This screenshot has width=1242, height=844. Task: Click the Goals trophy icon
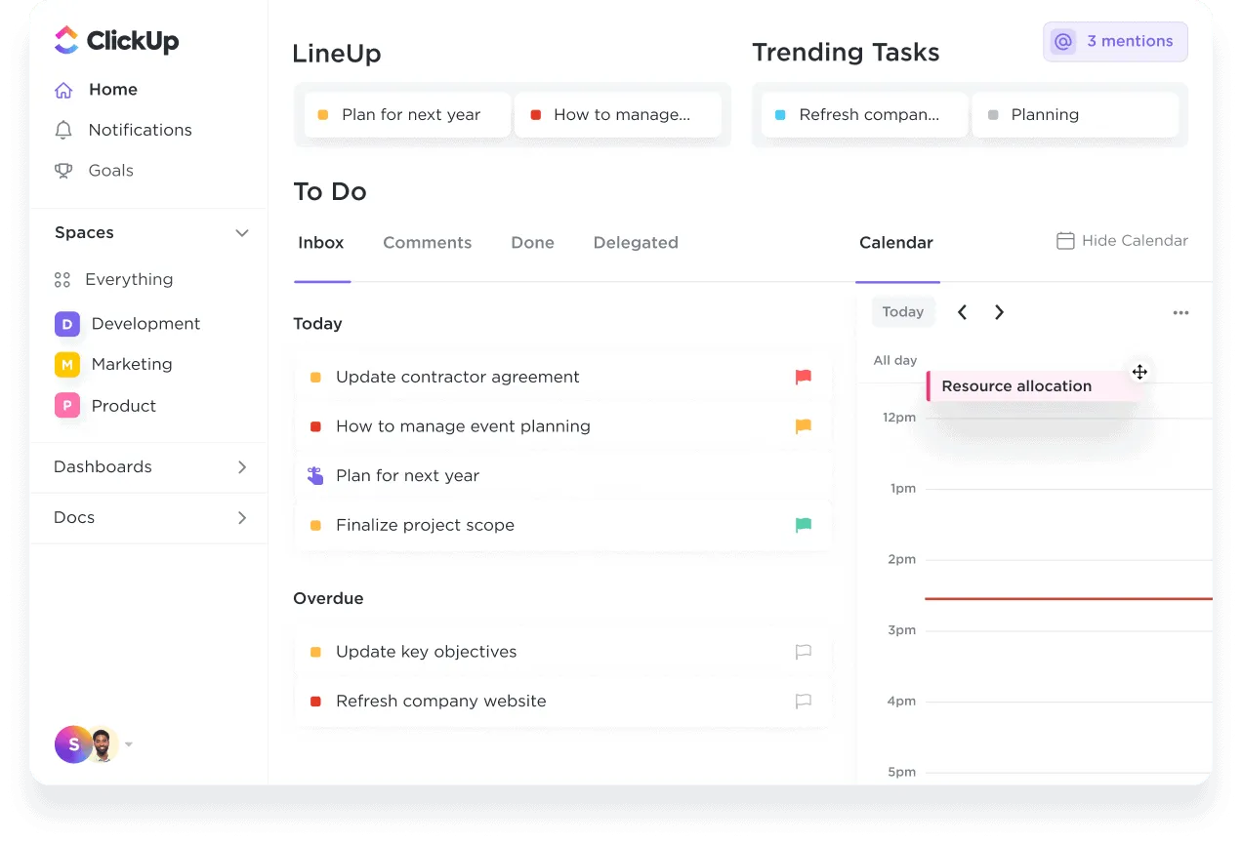(63, 171)
